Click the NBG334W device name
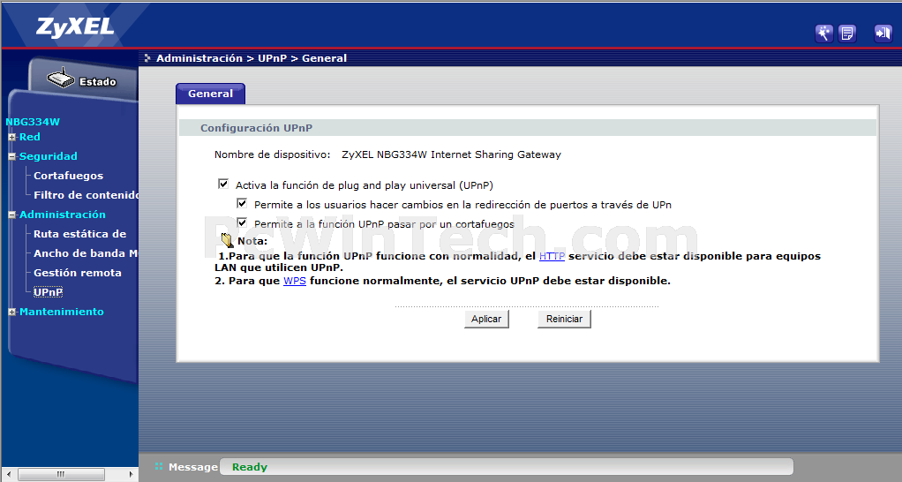Screen dimensions: 902x482 point(33,122)
